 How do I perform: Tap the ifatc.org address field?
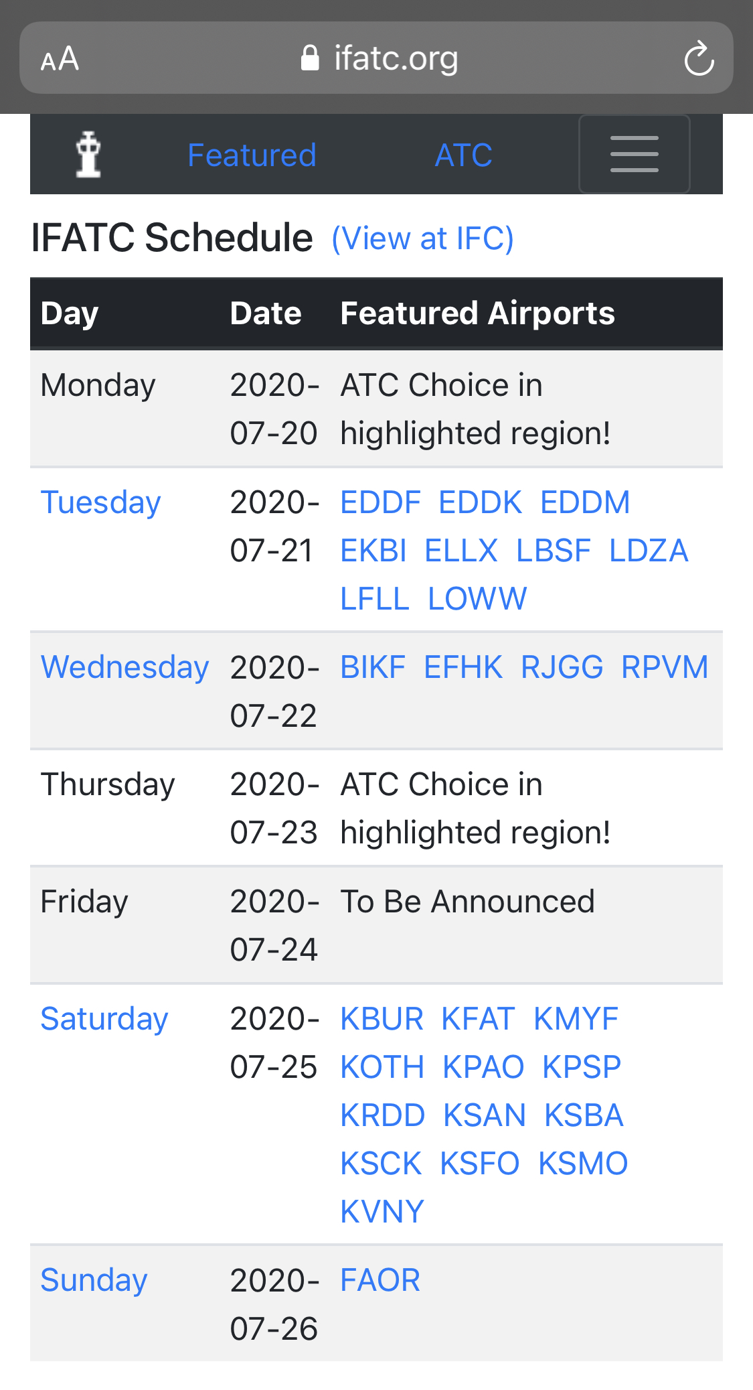coord(395,58)
